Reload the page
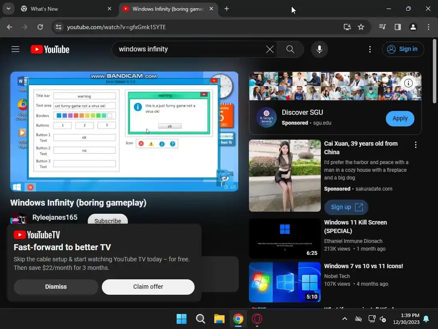Viewport: 438px width, 329px height. point(40,27)
